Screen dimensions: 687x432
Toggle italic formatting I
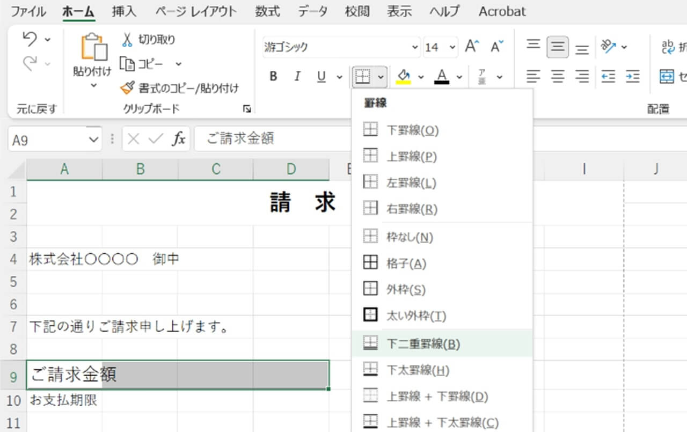tap(297, 77)
